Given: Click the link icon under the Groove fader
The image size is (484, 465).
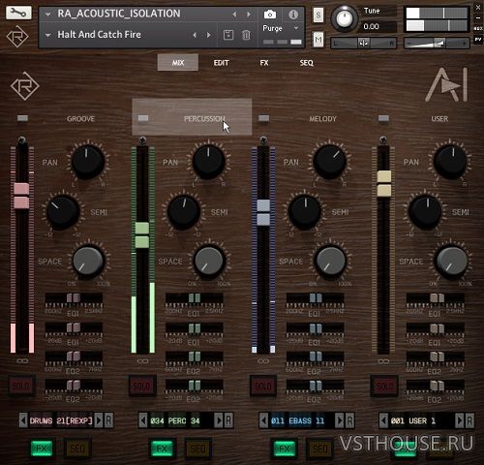Looking at the screenshot, I should (x=22, y=360).
